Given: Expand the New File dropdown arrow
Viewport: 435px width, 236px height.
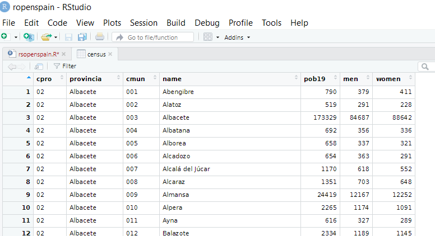Looking at the screenshot, I should (x=16, y=37).
